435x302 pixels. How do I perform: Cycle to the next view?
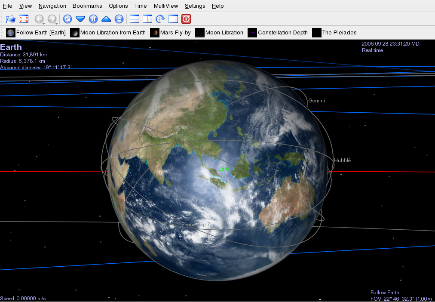click(x=160, y=19)
